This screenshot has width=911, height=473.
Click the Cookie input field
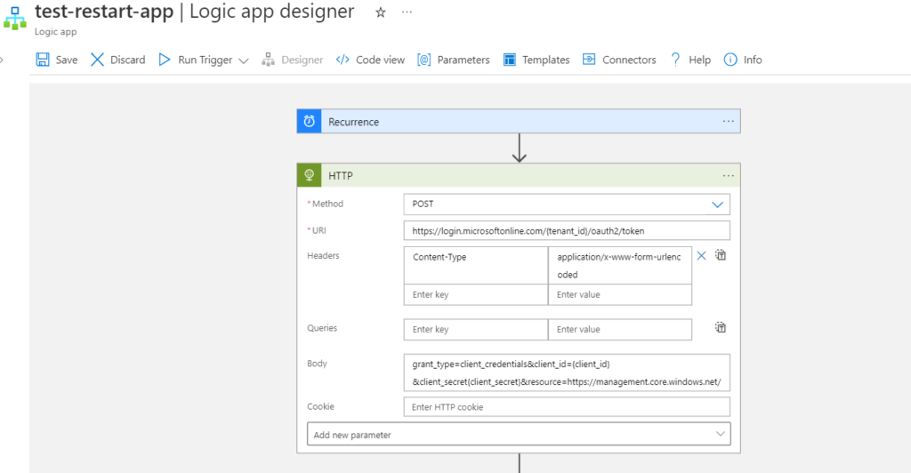point(567,407)
